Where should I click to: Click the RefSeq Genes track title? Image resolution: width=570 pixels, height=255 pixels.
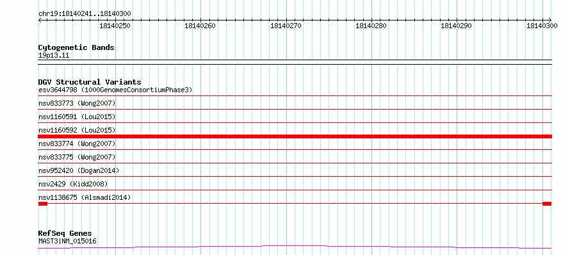(65, 233)
